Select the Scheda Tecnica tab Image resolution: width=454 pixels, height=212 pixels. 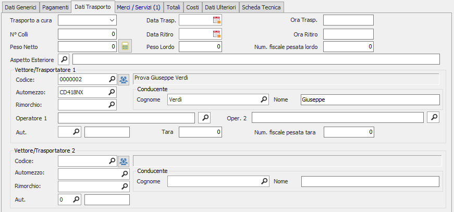(261, 7)
